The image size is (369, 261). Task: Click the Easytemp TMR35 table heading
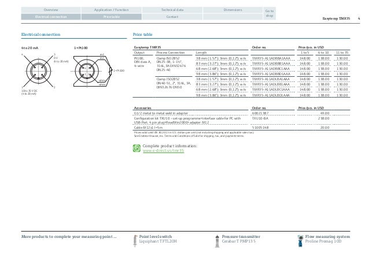147,47
